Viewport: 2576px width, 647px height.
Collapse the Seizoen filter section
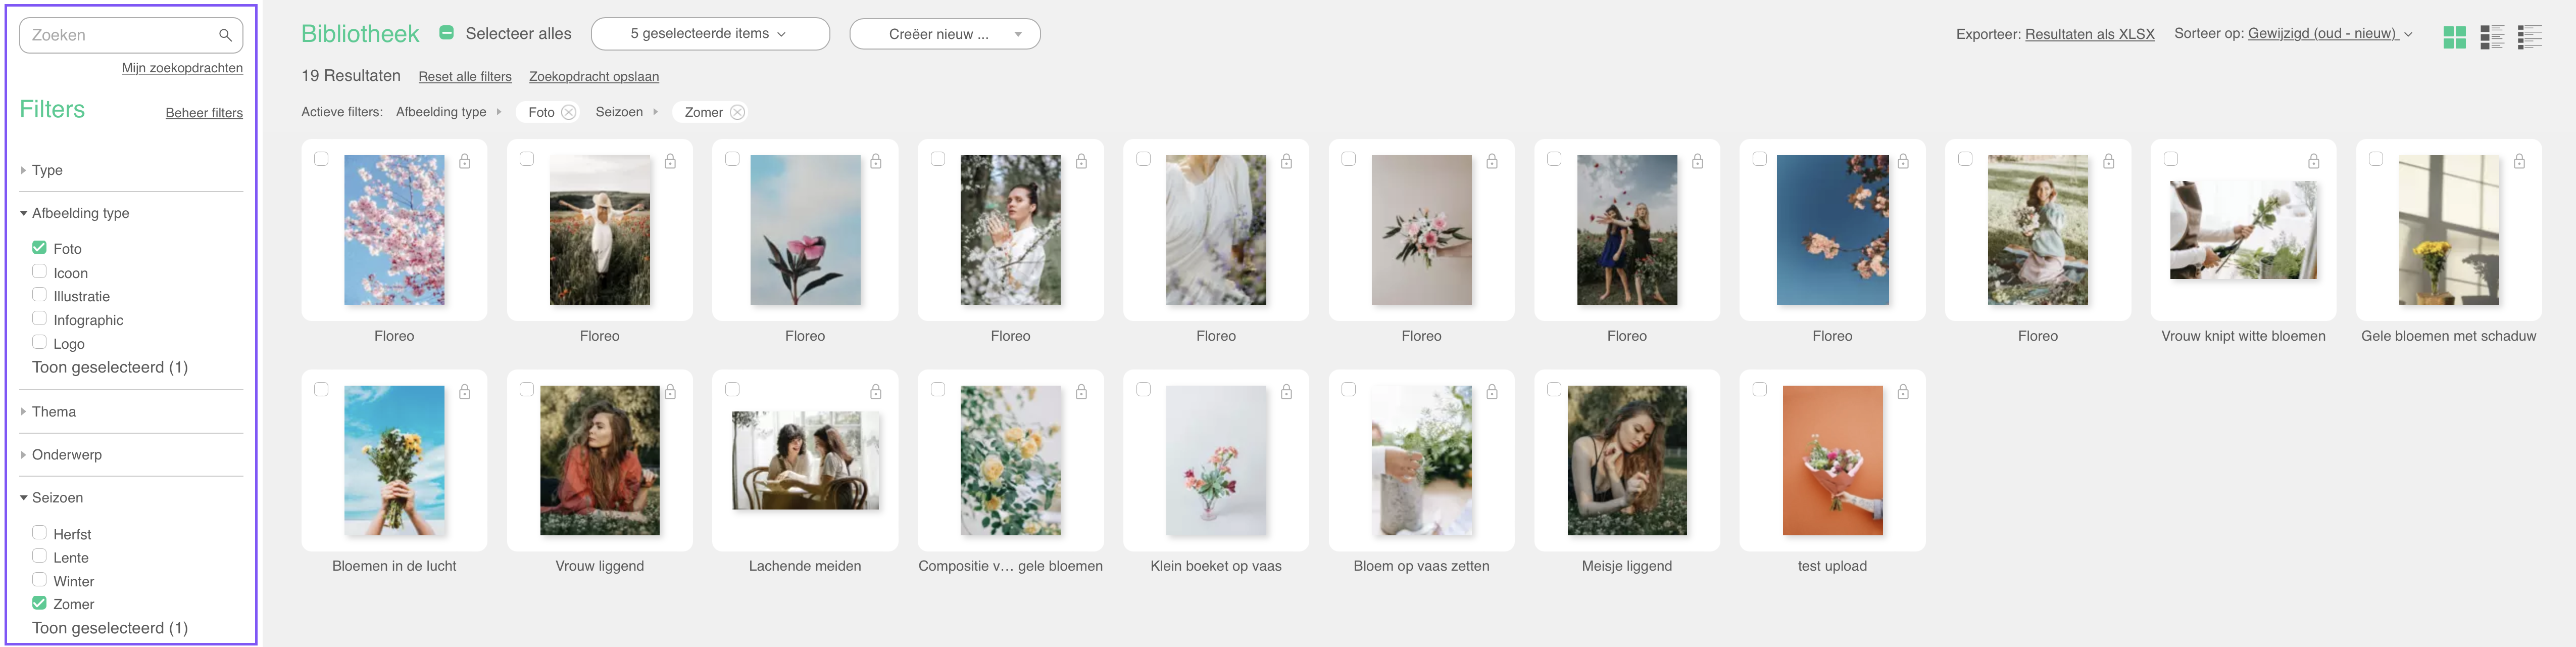(57, 498)
